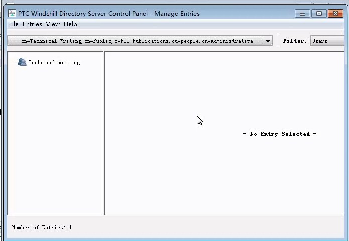Open the Help menu
The height and width of the screenshot is (241, 349).
tap(70, 24)
